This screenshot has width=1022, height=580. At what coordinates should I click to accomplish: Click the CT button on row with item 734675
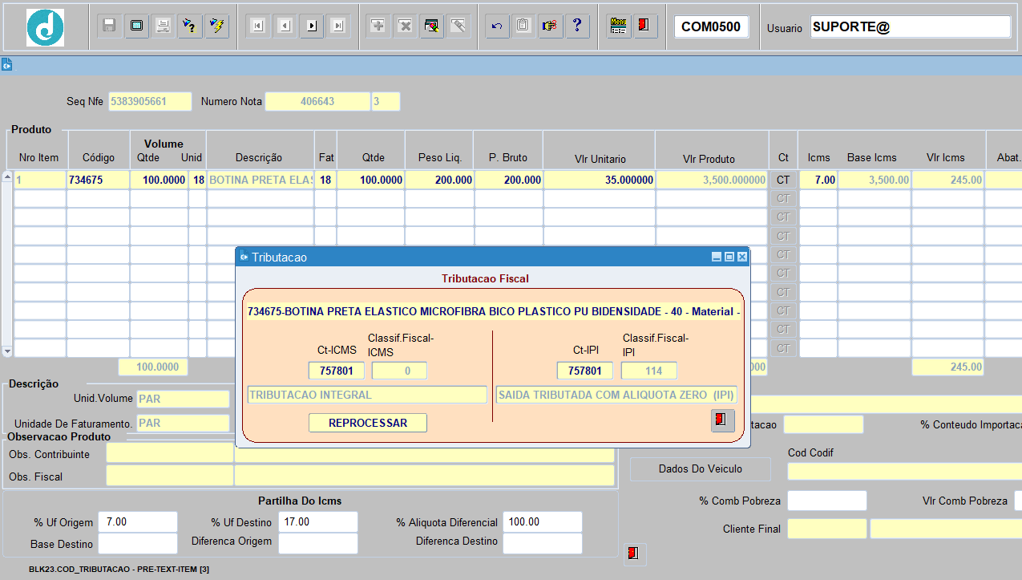[x=783, y=180]
